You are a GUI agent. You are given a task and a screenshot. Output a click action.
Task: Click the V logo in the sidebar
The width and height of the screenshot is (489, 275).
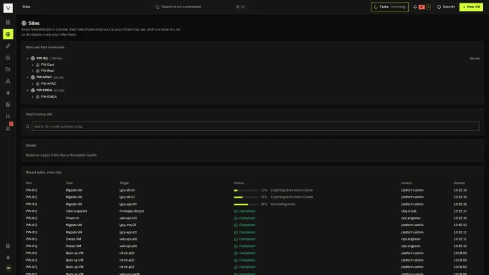coord(8,7)
